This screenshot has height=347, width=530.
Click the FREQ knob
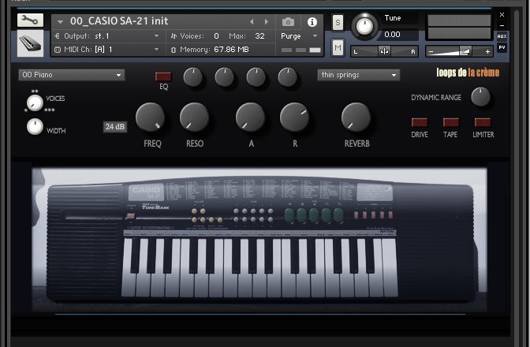pyautogui.click(x=150, y=117)
